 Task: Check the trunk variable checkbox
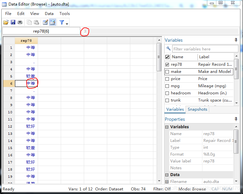pos(167,100)
